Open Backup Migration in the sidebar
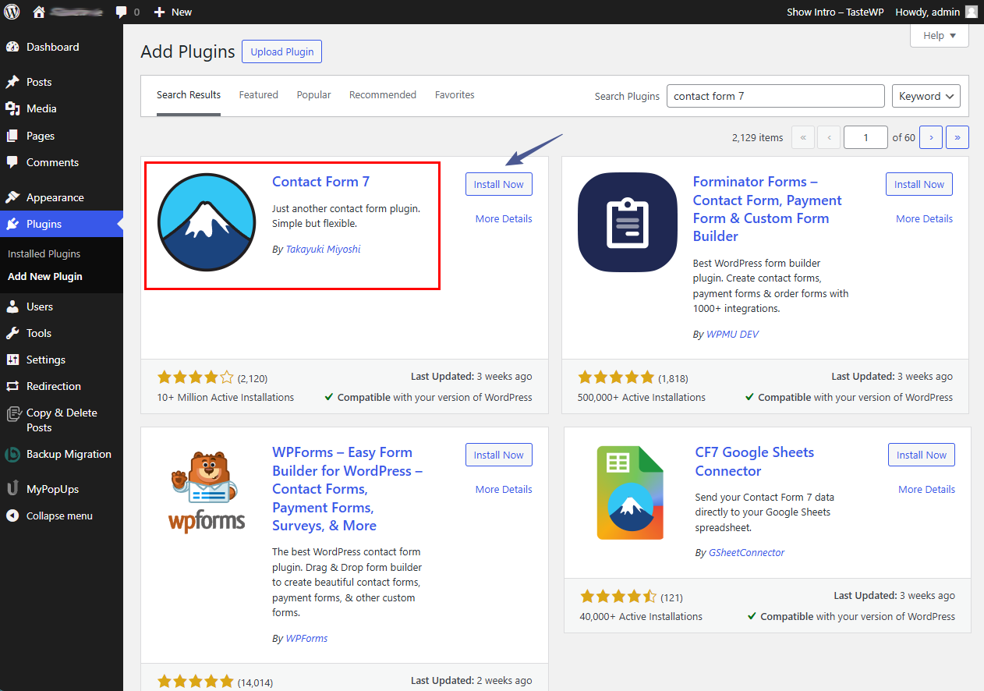This screenshot has width=984, height=691. (69, 454)
